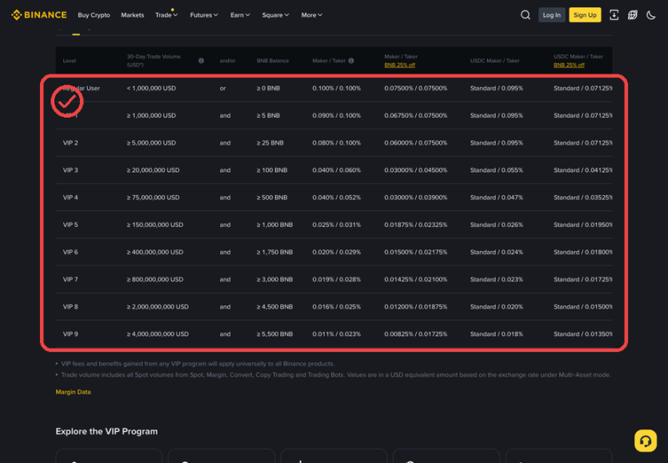Select the VIP 4 level cell
The height and width of the screenshot is (463, 668).
click(x=70, y=198)
